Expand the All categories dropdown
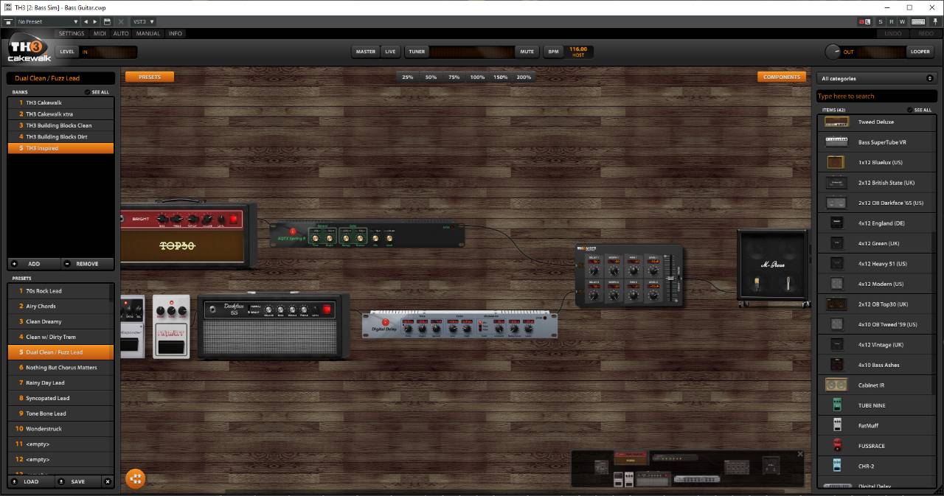Screen dimensions: 944x496 pyautogui.click(x=876, y=78)
